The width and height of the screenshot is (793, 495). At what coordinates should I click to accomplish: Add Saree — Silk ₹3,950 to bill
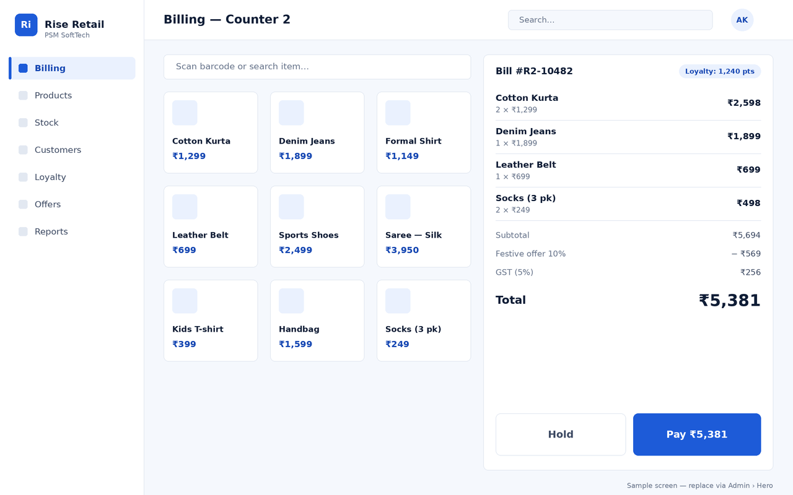[424, 226]
